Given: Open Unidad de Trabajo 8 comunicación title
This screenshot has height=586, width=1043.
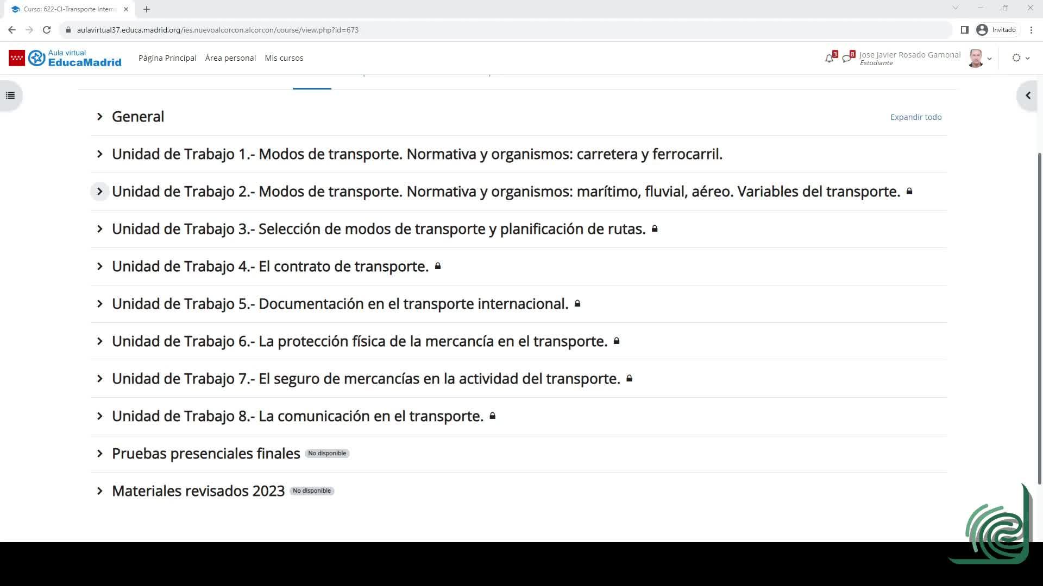Looking at the screenshot, I should tap(297, 416).
